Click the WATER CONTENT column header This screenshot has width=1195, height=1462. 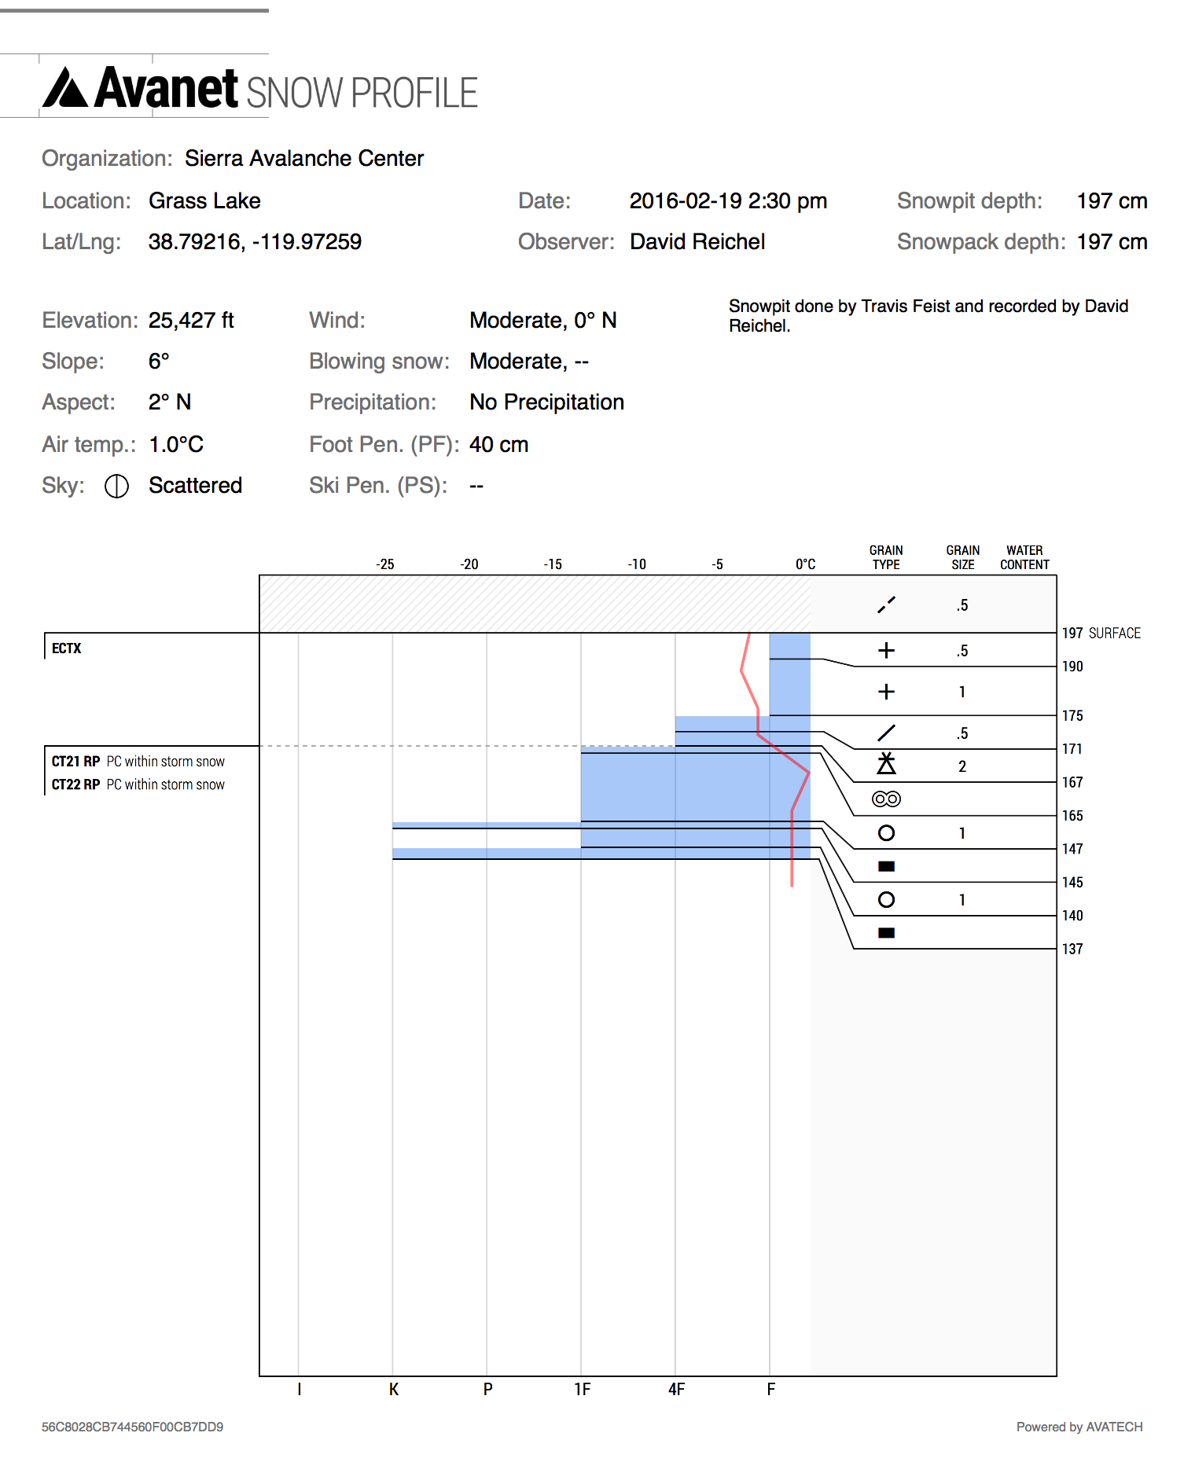tap(1024, 557)
